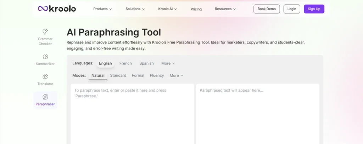Select English language

pos(105,63)
